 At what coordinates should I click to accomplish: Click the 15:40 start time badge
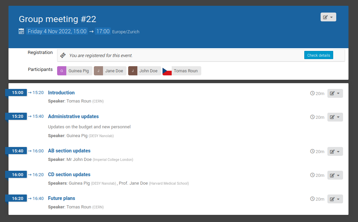point(16,151)
